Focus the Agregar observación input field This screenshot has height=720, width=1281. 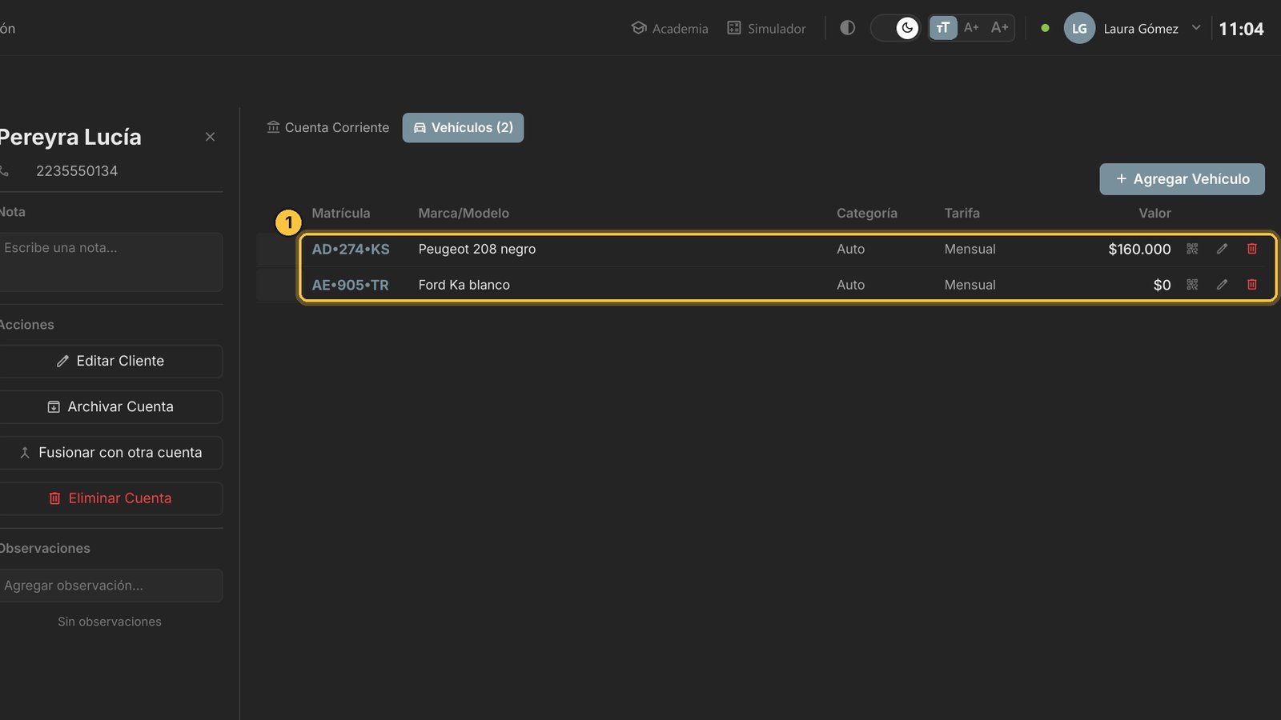click(x=110, y=586)
